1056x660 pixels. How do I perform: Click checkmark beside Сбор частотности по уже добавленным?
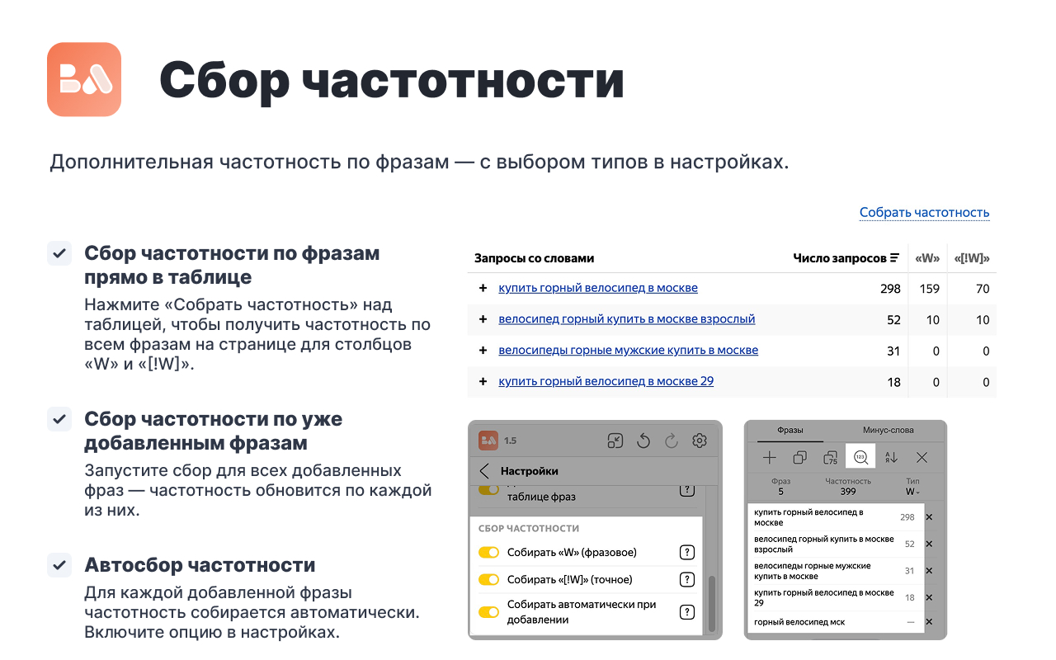tap(59, 419)
